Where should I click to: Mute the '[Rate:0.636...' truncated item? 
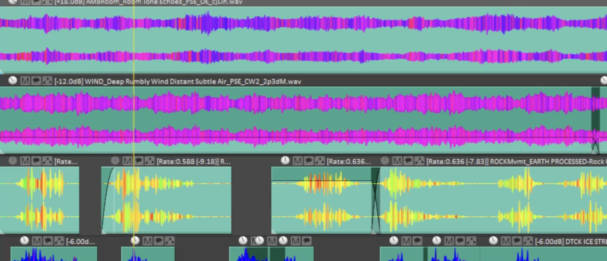(297, 161)
